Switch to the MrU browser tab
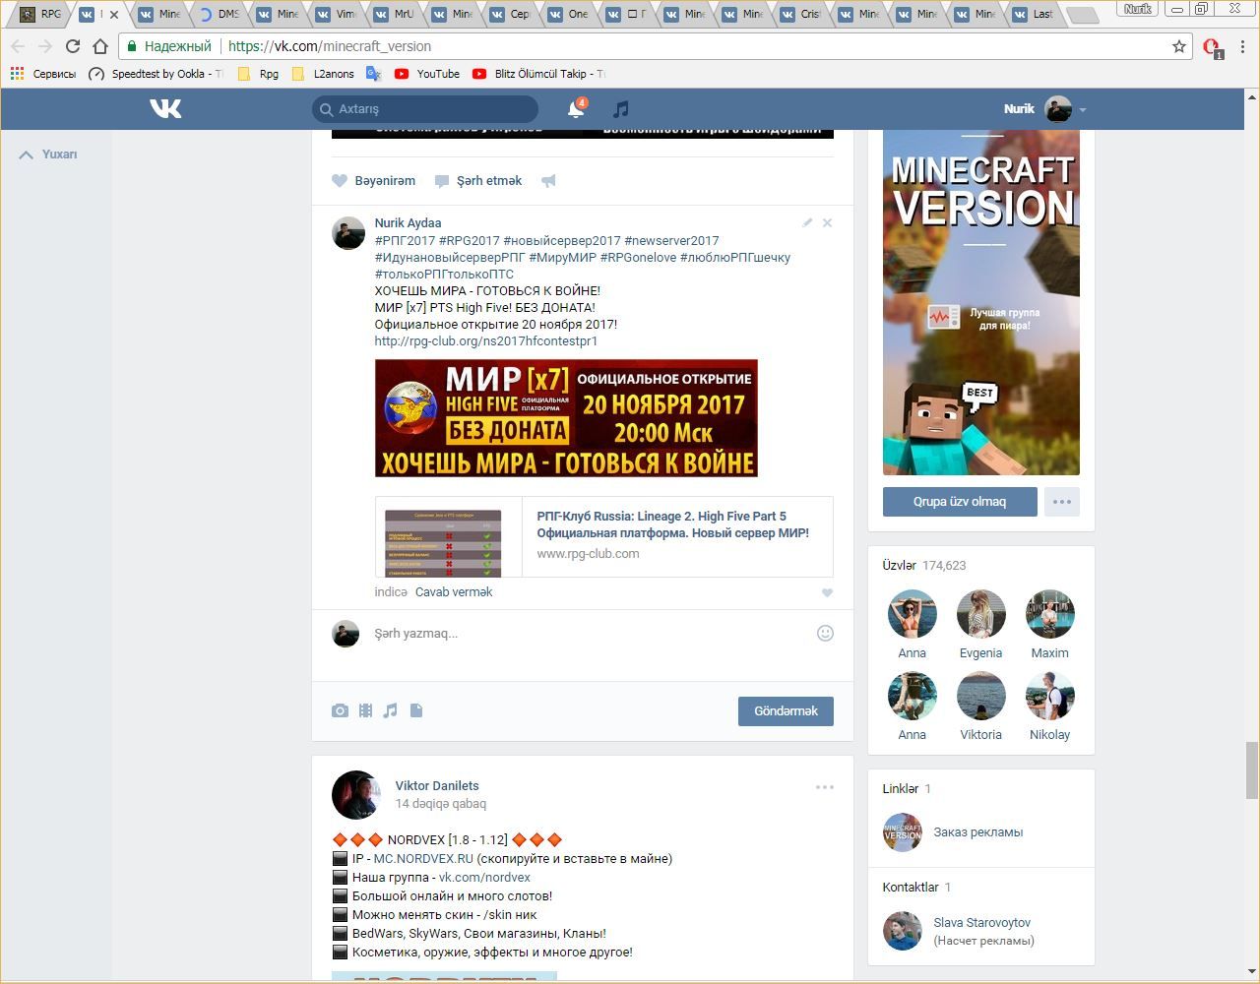The image size is (1260, 984). (394, 14)
